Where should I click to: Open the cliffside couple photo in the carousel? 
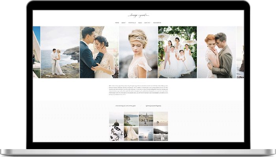60,52
